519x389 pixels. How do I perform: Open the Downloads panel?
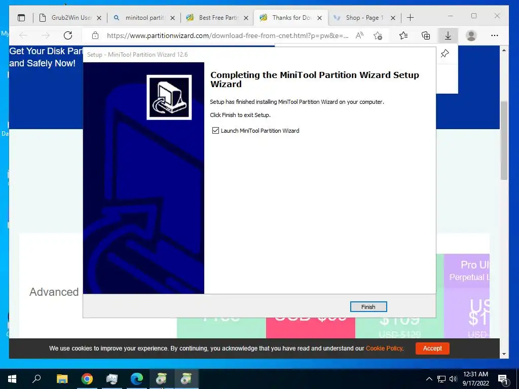tap(448, 35)
